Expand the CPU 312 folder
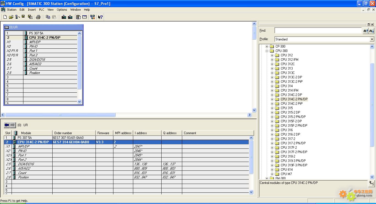The width and height of the screenshot is (376, 204). [x=272, y=55]
